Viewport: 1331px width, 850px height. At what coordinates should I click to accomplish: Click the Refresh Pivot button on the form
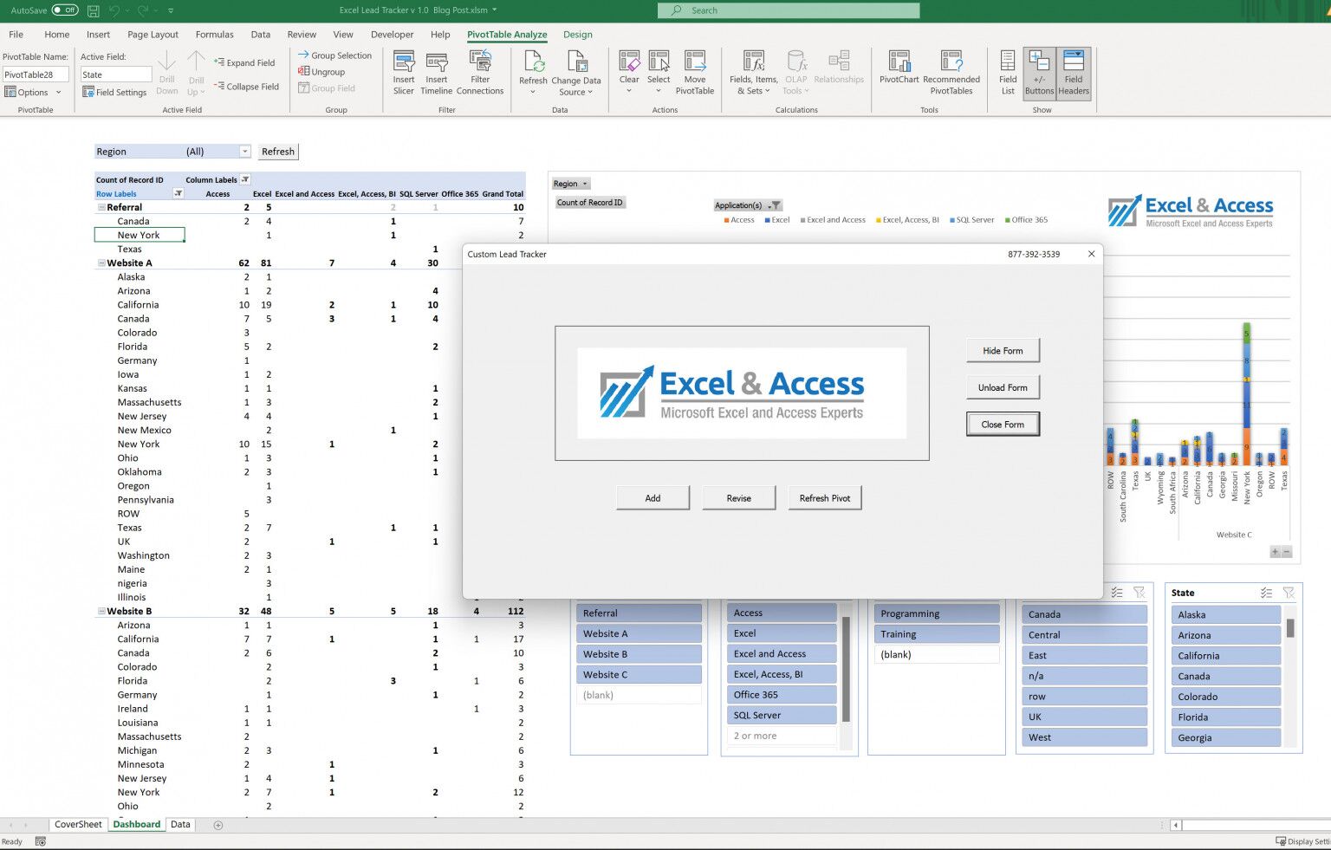click(x=824, y=497)
